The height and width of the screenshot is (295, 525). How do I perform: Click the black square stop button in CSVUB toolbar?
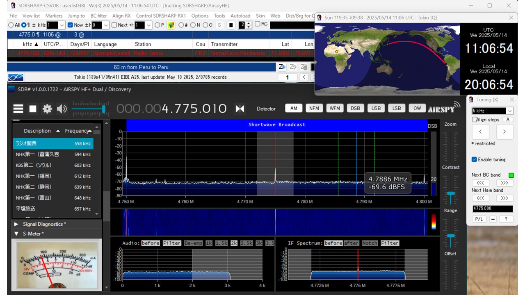click(x=231, y=25)
